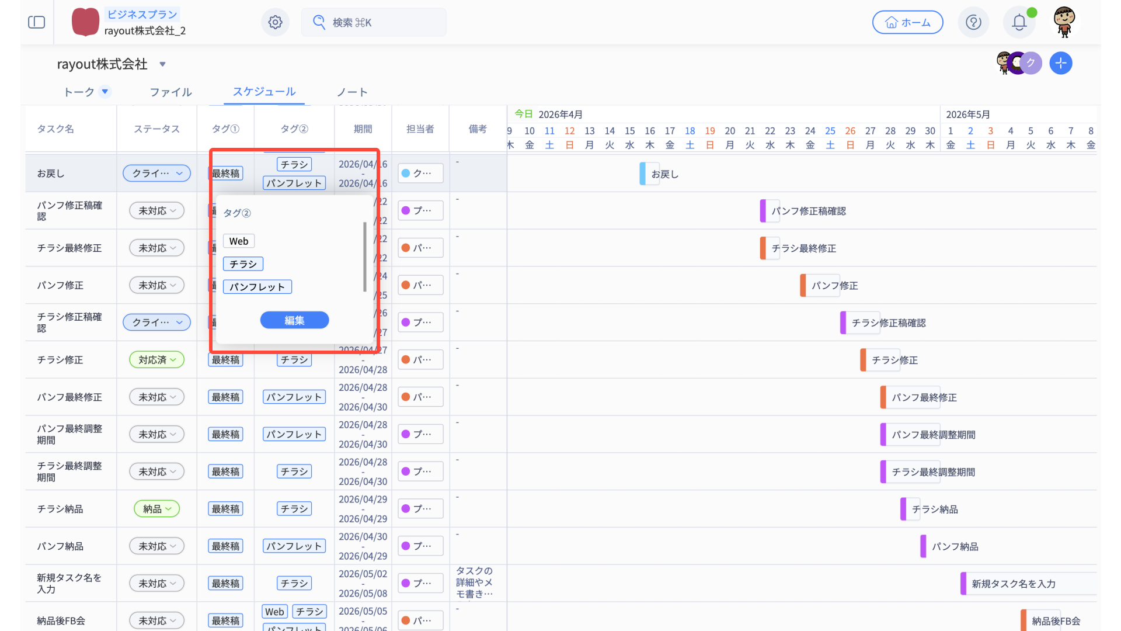Toggle the チラシ tag in popup
This screenshot has width=1121, height=631.
pyautogui.click(x=243, y=264)
